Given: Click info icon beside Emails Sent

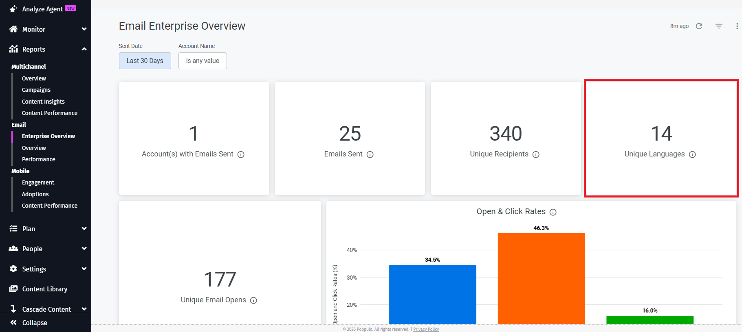Looking at the screenshot, I should (370, 154).
